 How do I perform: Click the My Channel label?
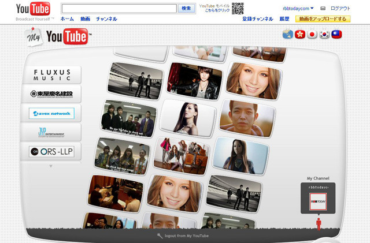click(318, 178)
